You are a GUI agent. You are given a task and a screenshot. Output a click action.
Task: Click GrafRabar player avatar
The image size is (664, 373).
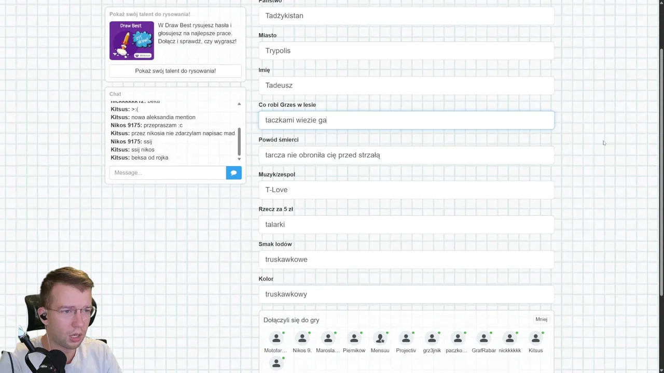click(x=483, y=338)
